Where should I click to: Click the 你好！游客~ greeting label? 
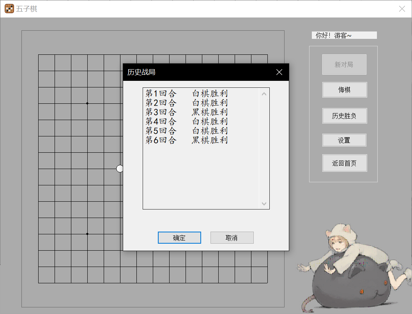pyautogui.click(x=344, y=35)
